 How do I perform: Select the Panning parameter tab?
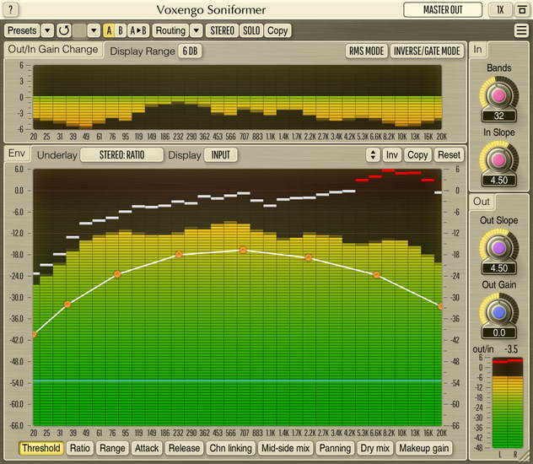(335, 448)
